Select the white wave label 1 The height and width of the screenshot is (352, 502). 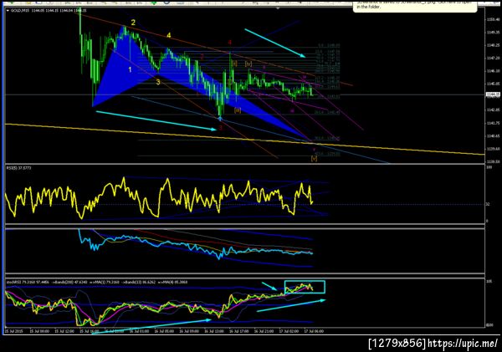(130, 69)
